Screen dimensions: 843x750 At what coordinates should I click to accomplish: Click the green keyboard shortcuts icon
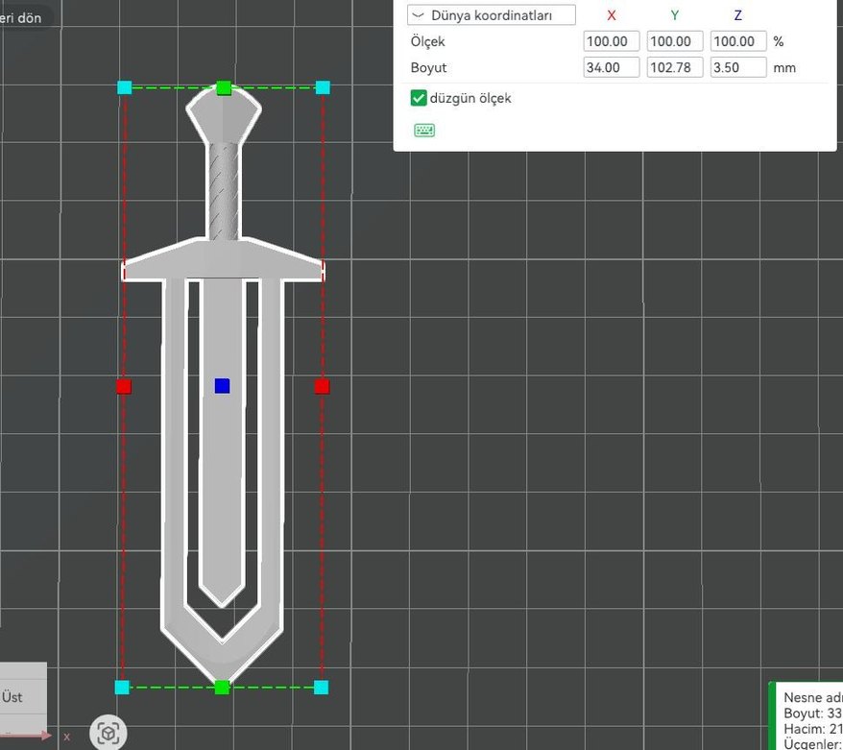424,131
